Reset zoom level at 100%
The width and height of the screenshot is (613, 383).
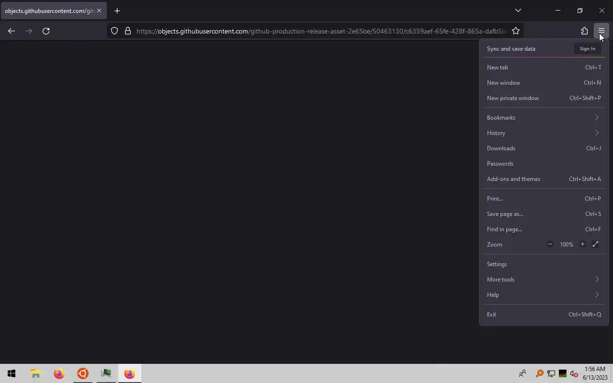[567, 245]
